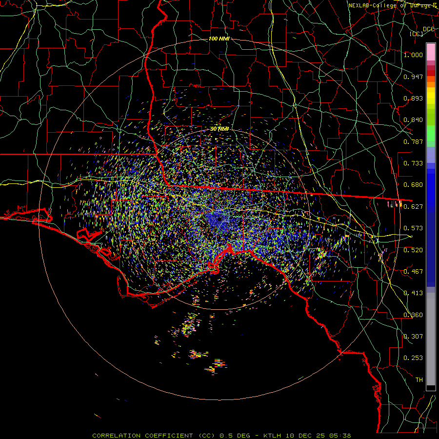Click the 0.360 scale value
The width and height of the screenshot is (439, 439).
[413, 315]
